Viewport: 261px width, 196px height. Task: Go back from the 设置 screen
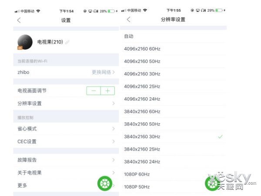19,20
